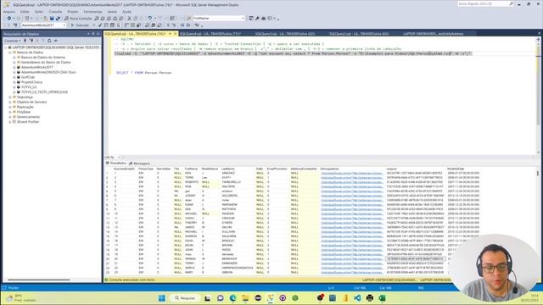
Task: Pin the Object Explorer panel with pushpin
Action: click(92, 34)
